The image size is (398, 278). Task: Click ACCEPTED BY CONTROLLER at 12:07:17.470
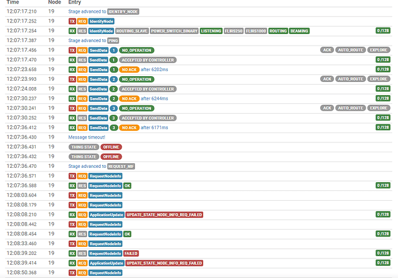point(148,60)
